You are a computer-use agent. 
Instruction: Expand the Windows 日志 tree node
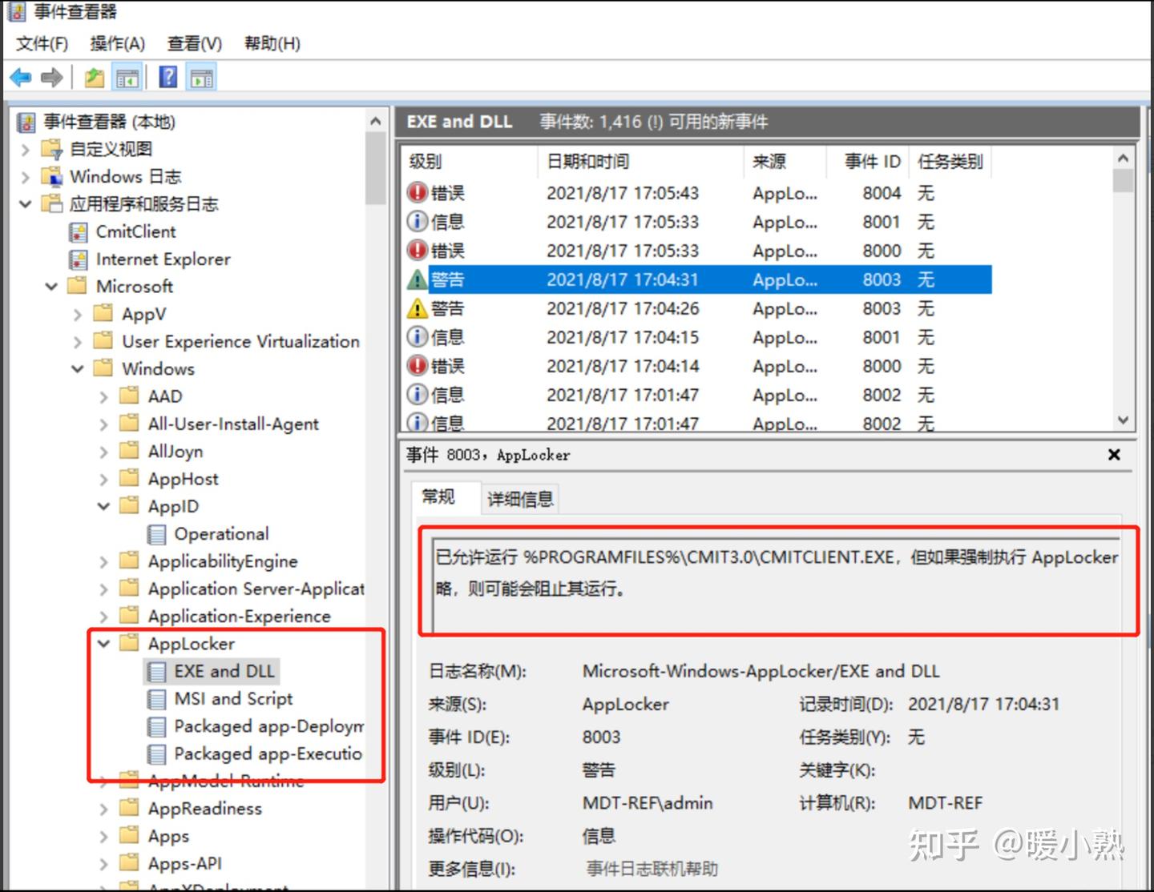pos(24,176)
